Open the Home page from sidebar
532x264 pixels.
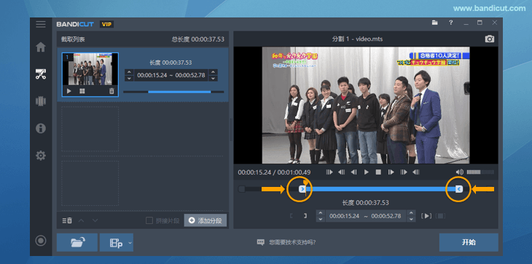pos(41,47)
